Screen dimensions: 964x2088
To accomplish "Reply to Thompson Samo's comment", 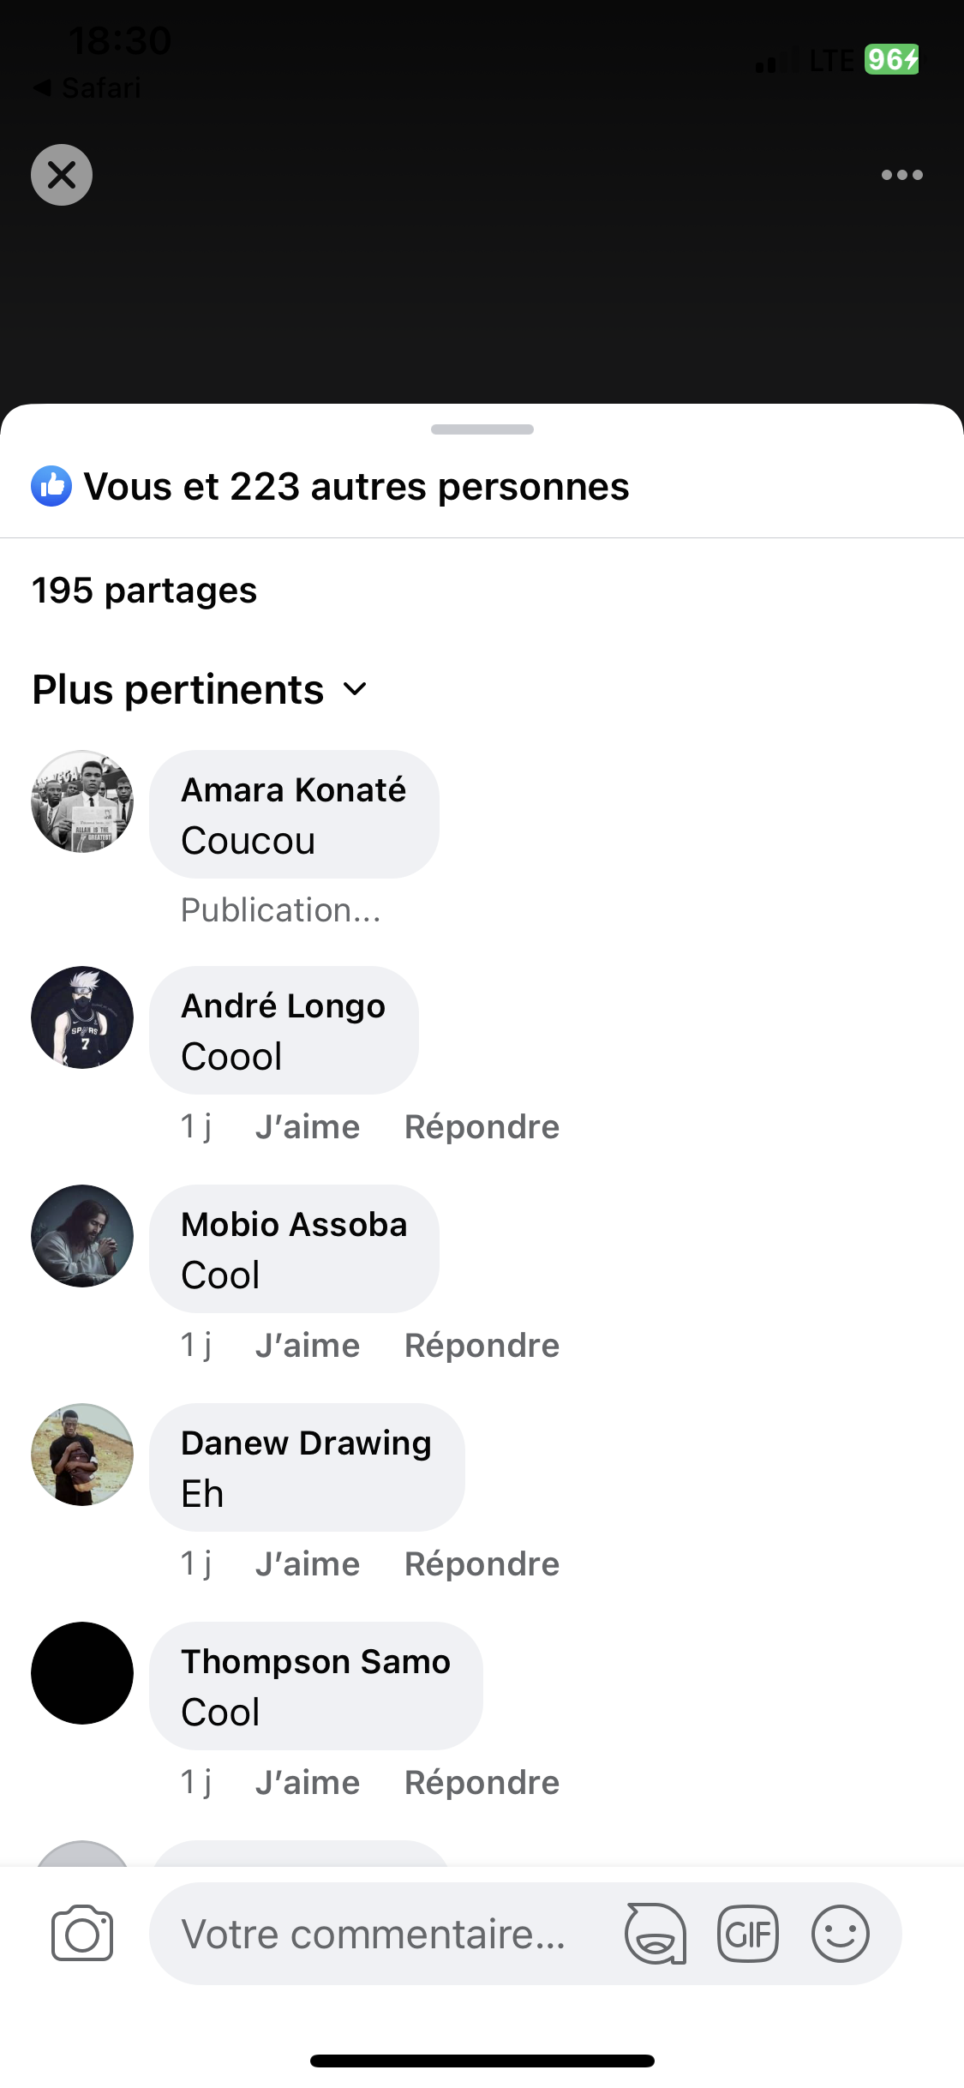I will pyautogui.click(x=482, y=1783).
